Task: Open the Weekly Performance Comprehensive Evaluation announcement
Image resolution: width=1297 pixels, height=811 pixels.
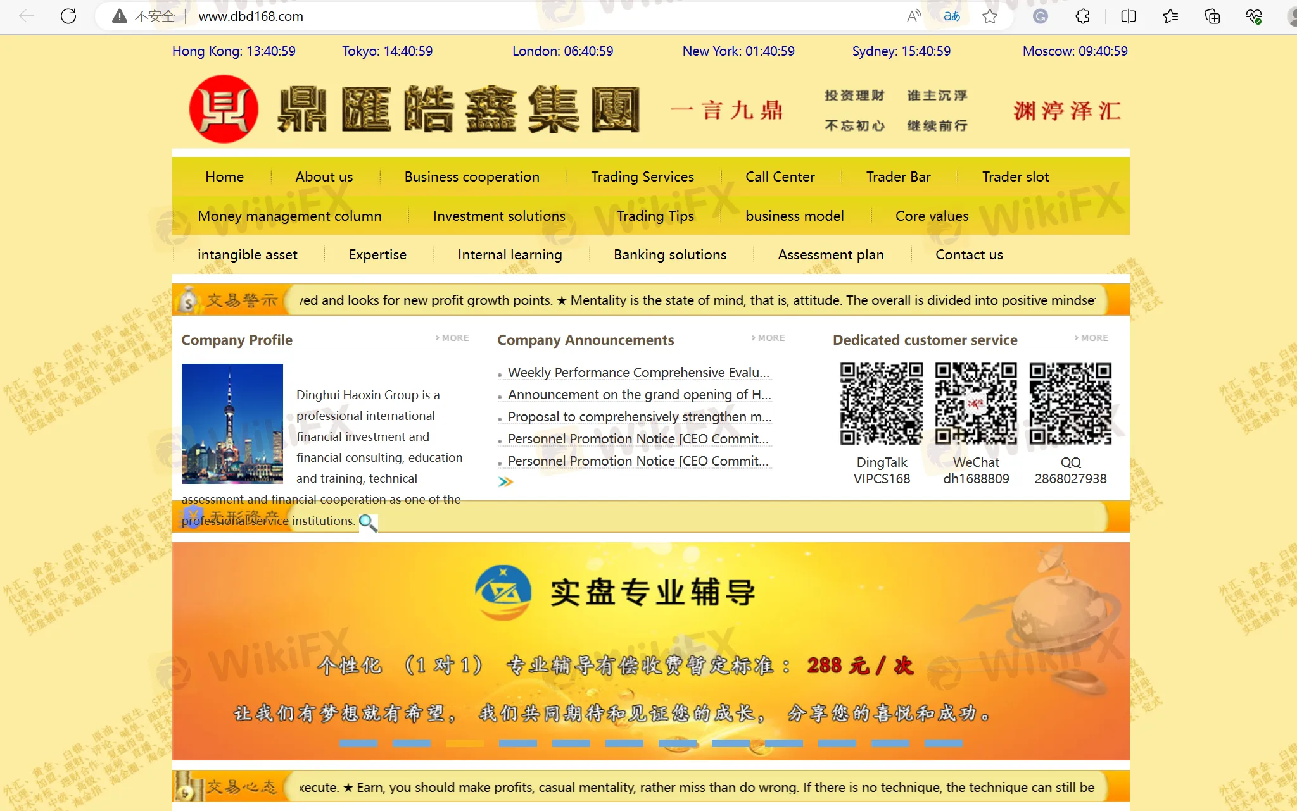Action: tap(638, 373)
